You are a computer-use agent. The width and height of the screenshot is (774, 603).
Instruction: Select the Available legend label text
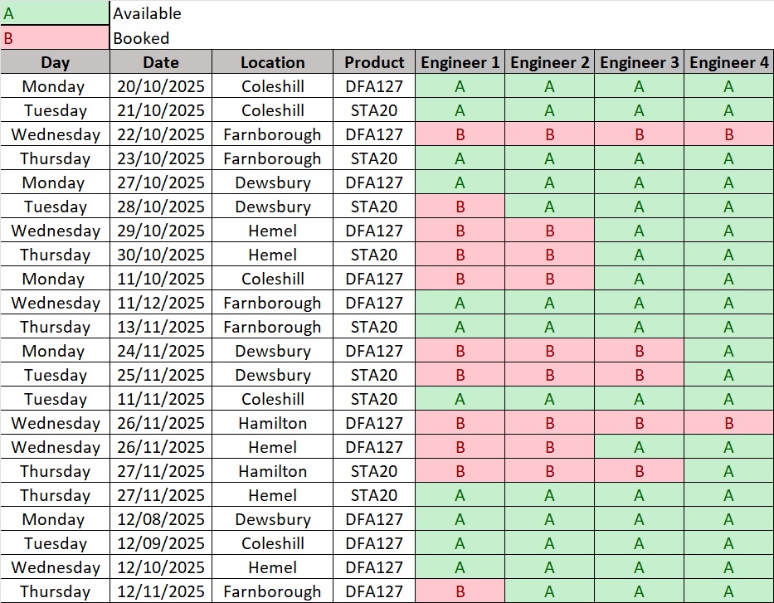147,13
